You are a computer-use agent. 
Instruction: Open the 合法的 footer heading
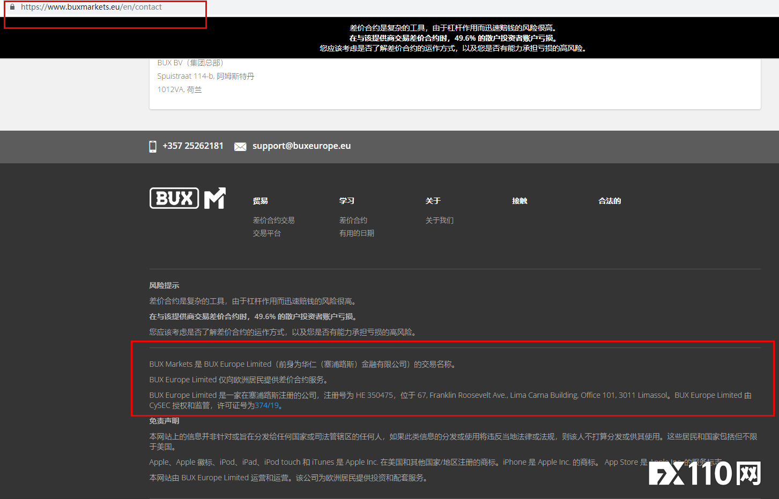[x=610, y=201]
